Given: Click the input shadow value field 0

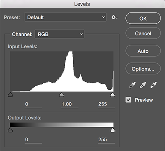Looking at the screenshot, I should (33, 104).
